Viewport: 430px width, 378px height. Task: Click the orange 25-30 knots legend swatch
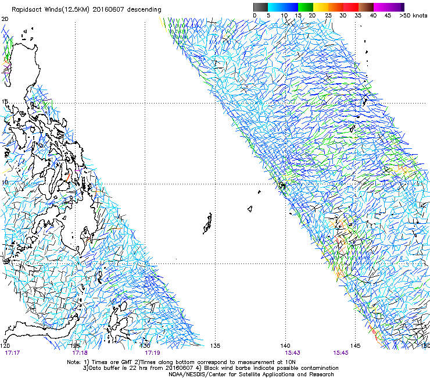(x=336, y=7)
